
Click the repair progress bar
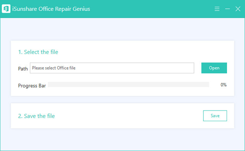coord(129,84)
